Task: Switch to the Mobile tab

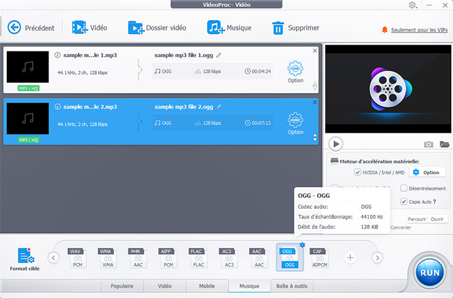Action: coord(207,286)
